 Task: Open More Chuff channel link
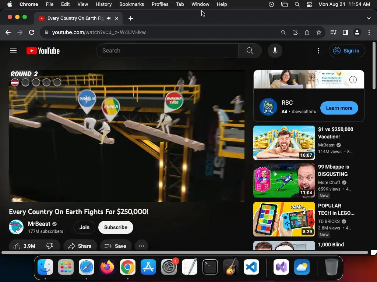coord(329,182)
